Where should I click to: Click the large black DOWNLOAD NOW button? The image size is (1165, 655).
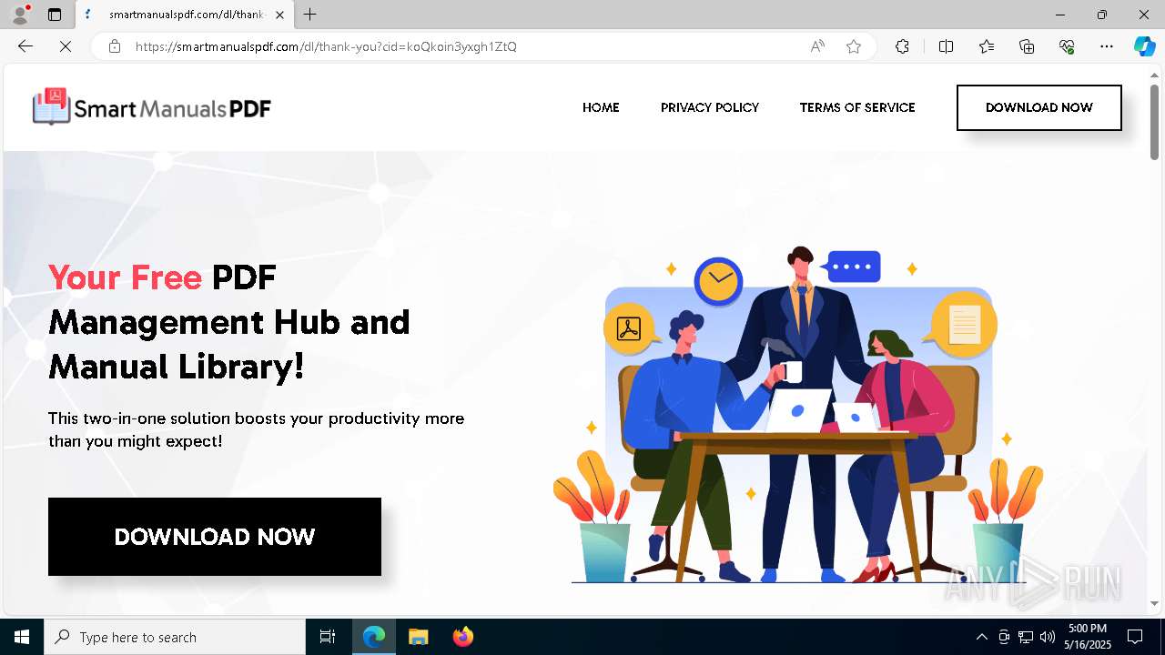click(215, 537)
